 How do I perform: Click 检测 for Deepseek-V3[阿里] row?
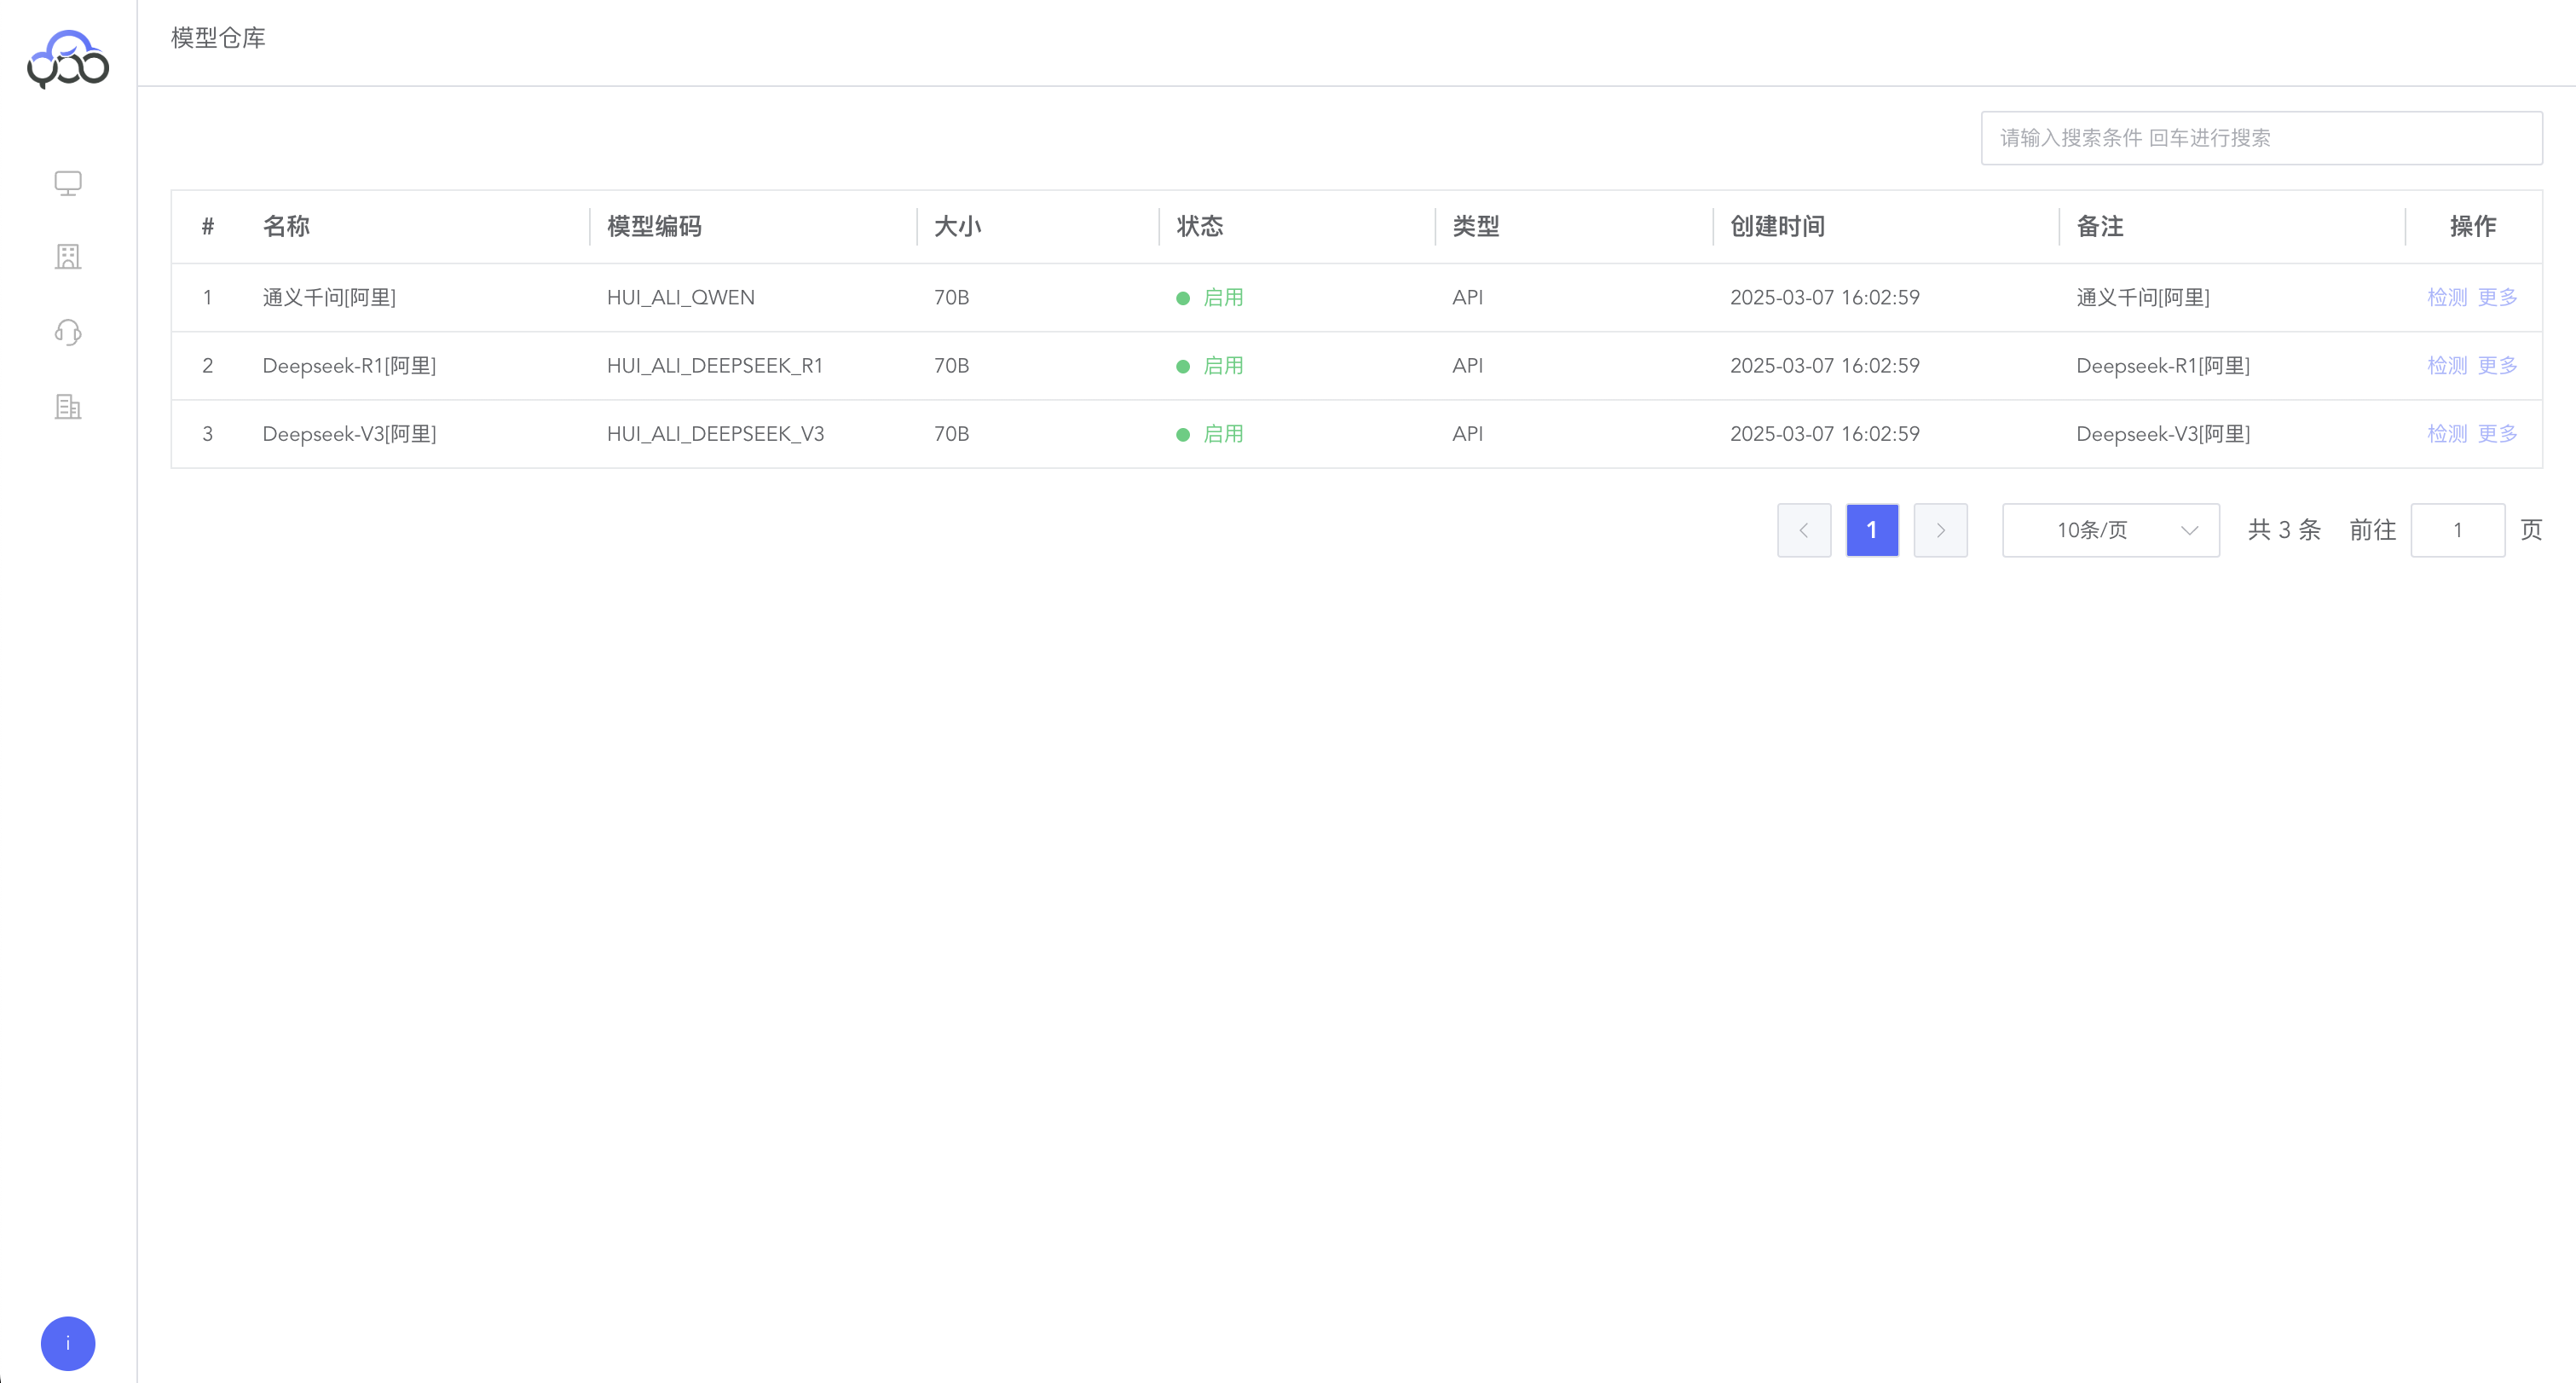pyautogui.click(x=2447, y=433)
